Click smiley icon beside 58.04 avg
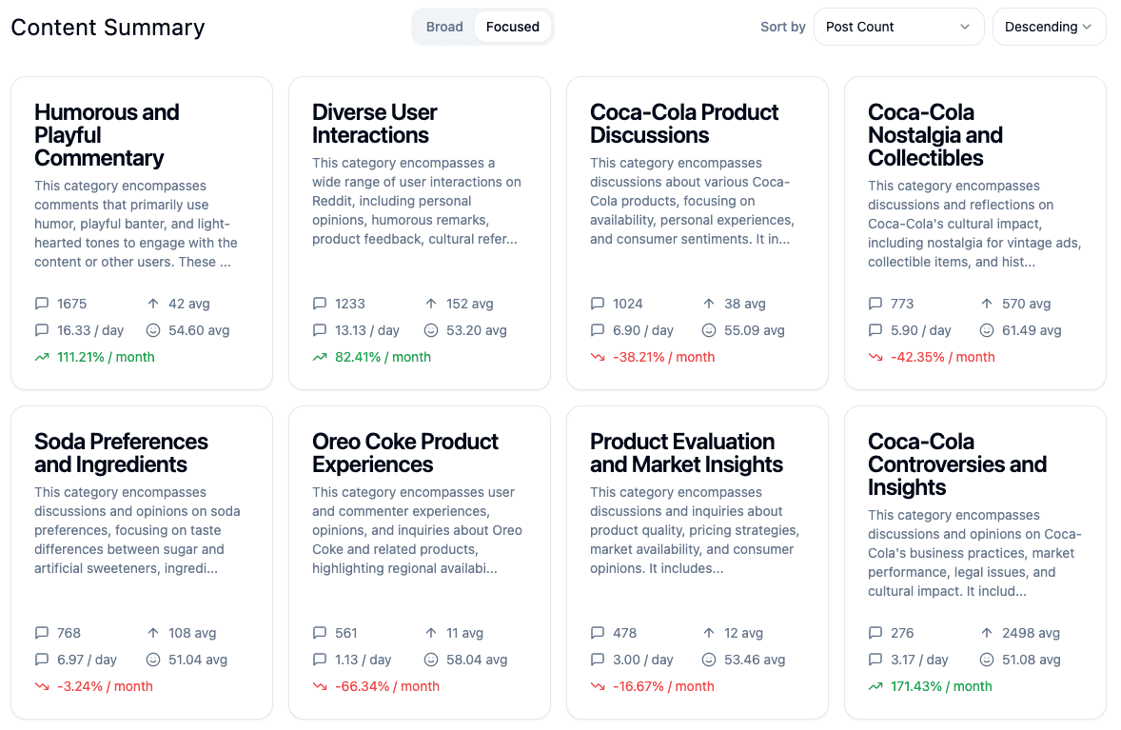The height and width of the screenshot is (730, 1121). click(431, 660)
